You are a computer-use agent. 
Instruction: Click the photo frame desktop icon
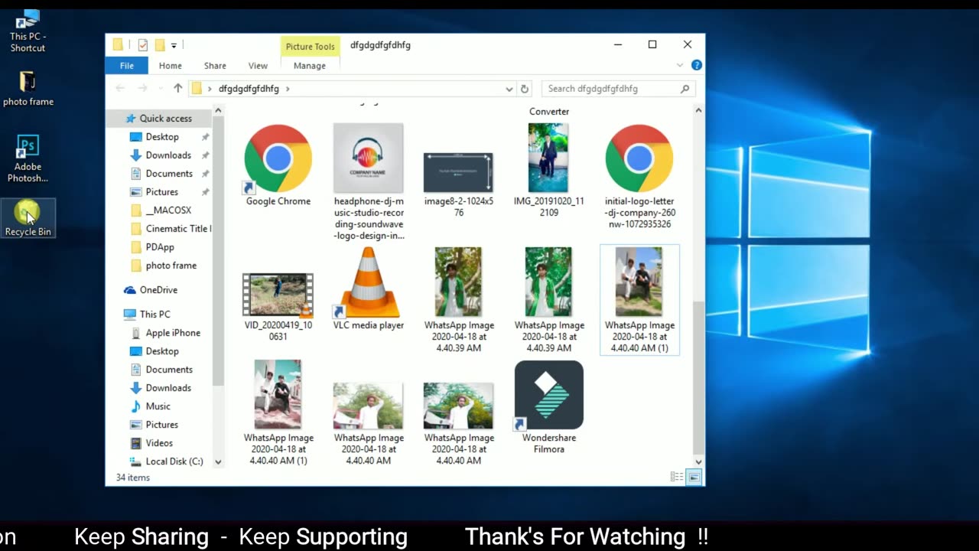point(28,88)
